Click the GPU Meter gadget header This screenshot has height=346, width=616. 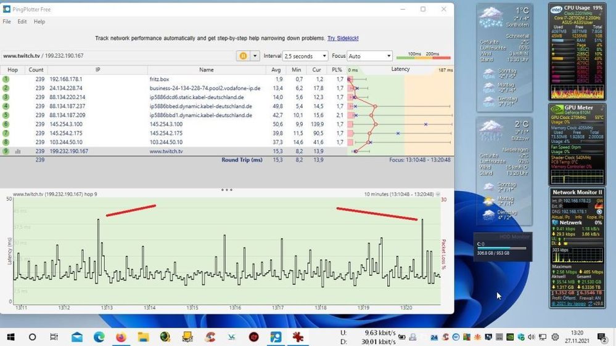click(x=578, y=108)
